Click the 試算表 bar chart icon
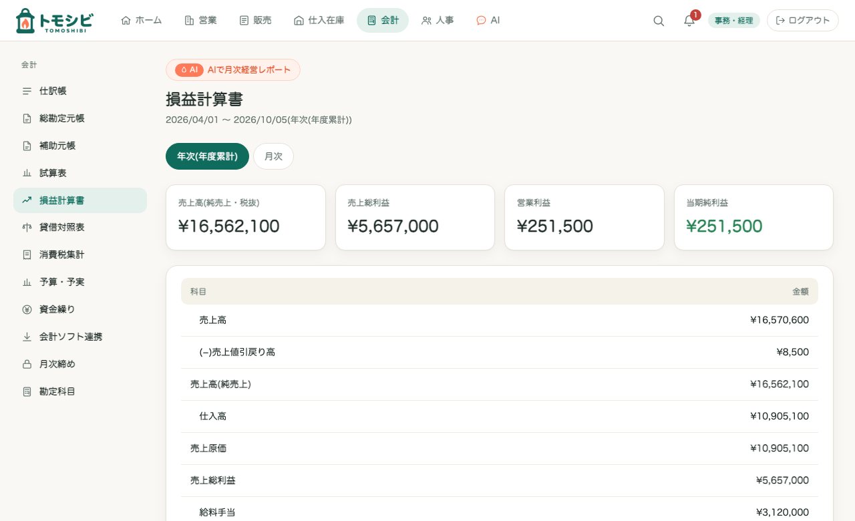The height and width of the screenshot is (521, 855). click(27, 173)
